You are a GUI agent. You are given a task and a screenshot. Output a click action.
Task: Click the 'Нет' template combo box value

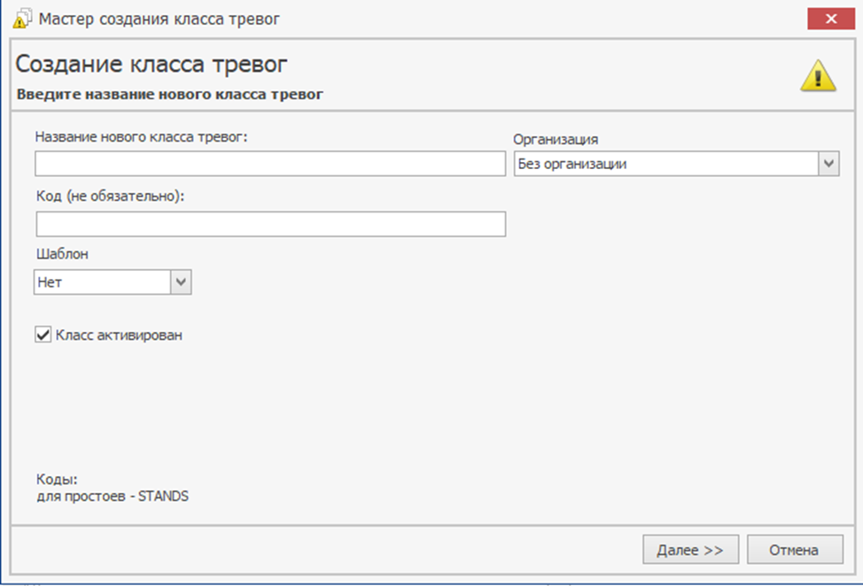pos(101,282)
